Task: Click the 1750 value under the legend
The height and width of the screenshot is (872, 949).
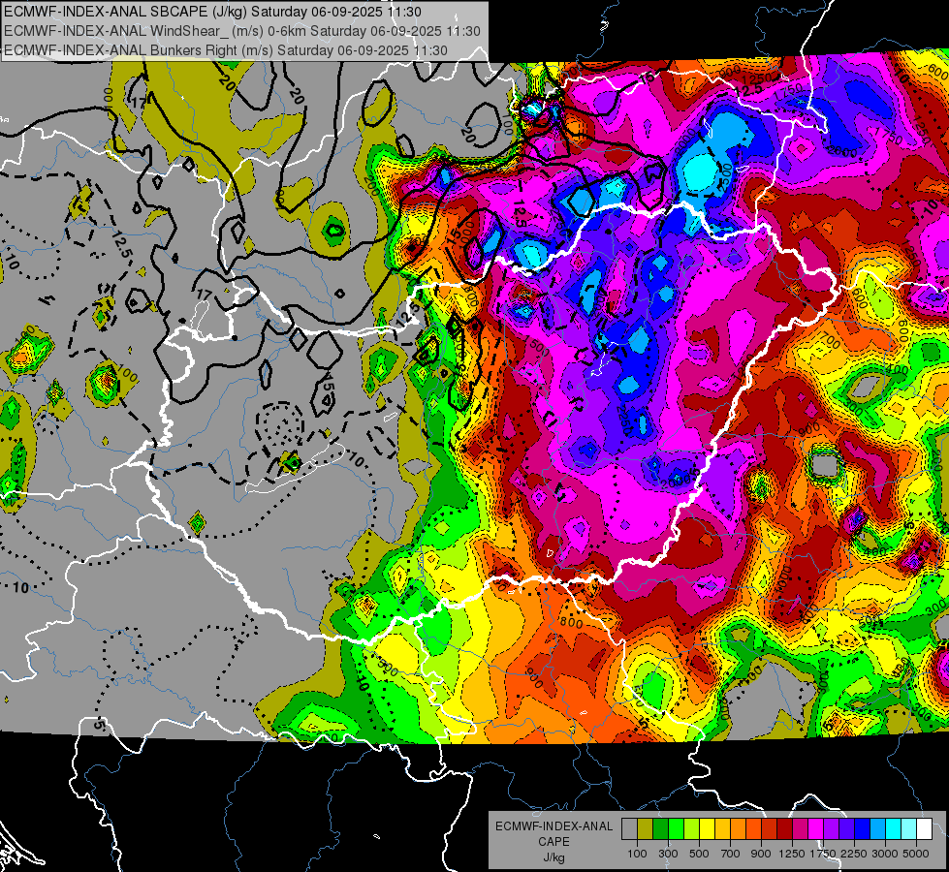Action: tap(824, 854)
